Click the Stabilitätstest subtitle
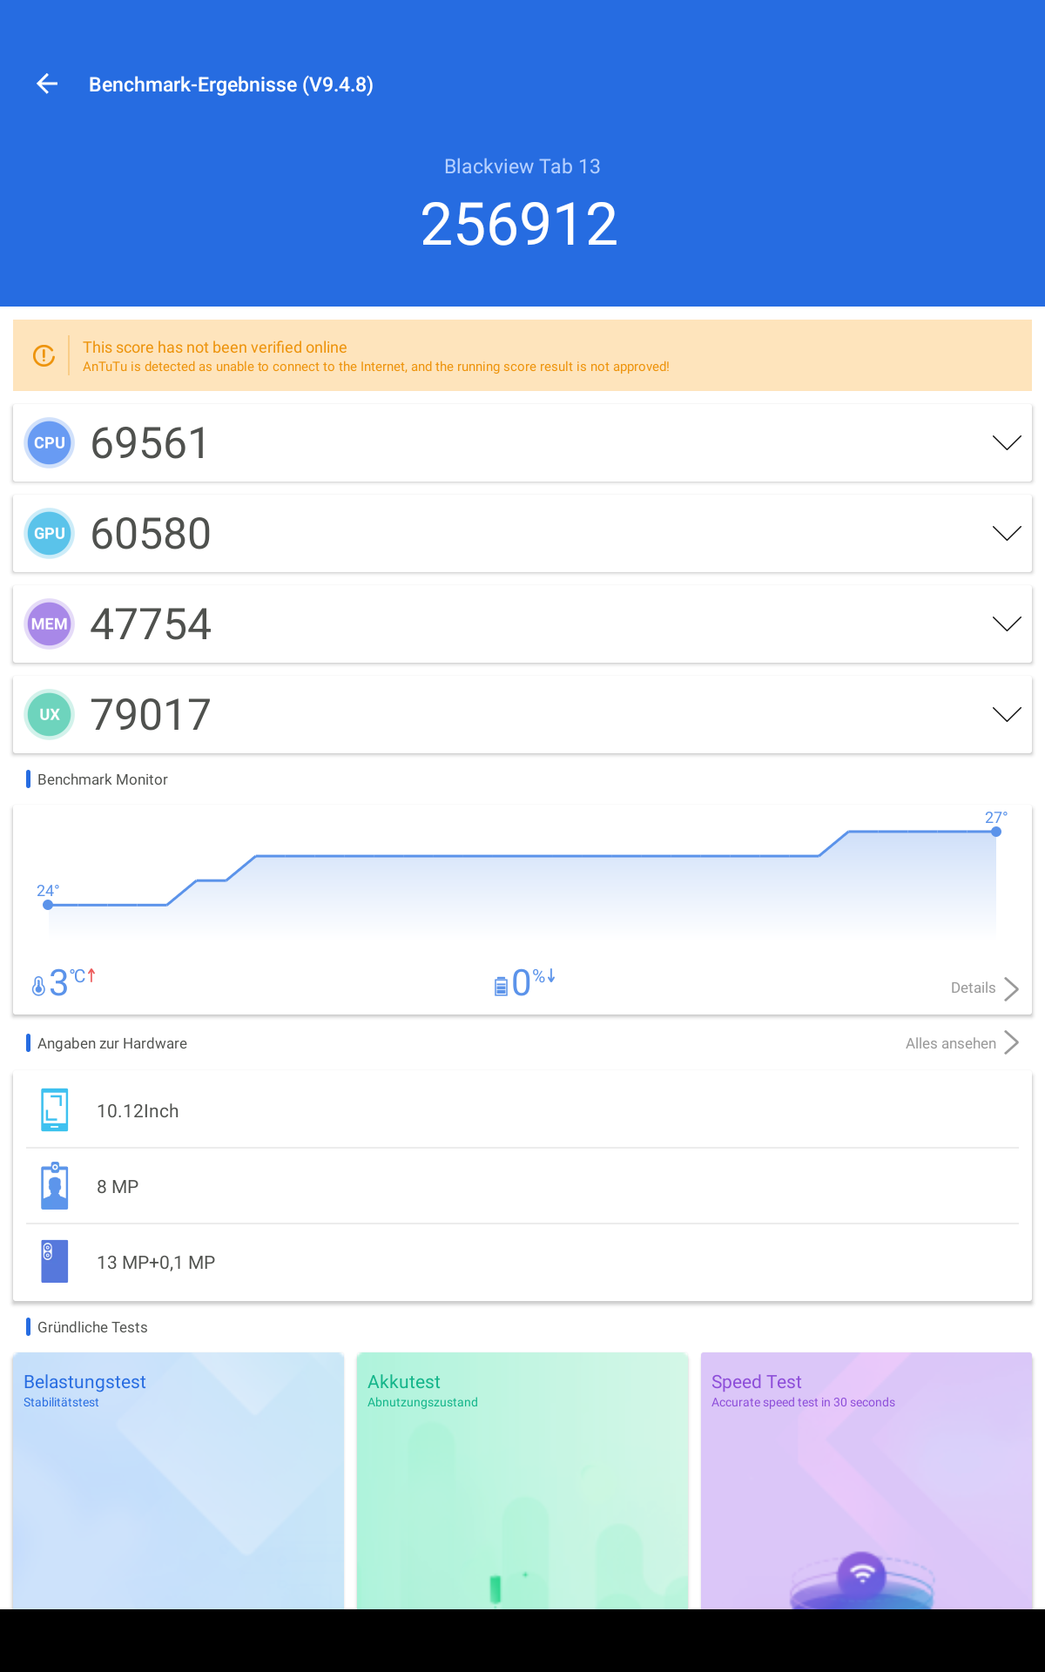1045x1672 pixels. [x=61, y=1402]
